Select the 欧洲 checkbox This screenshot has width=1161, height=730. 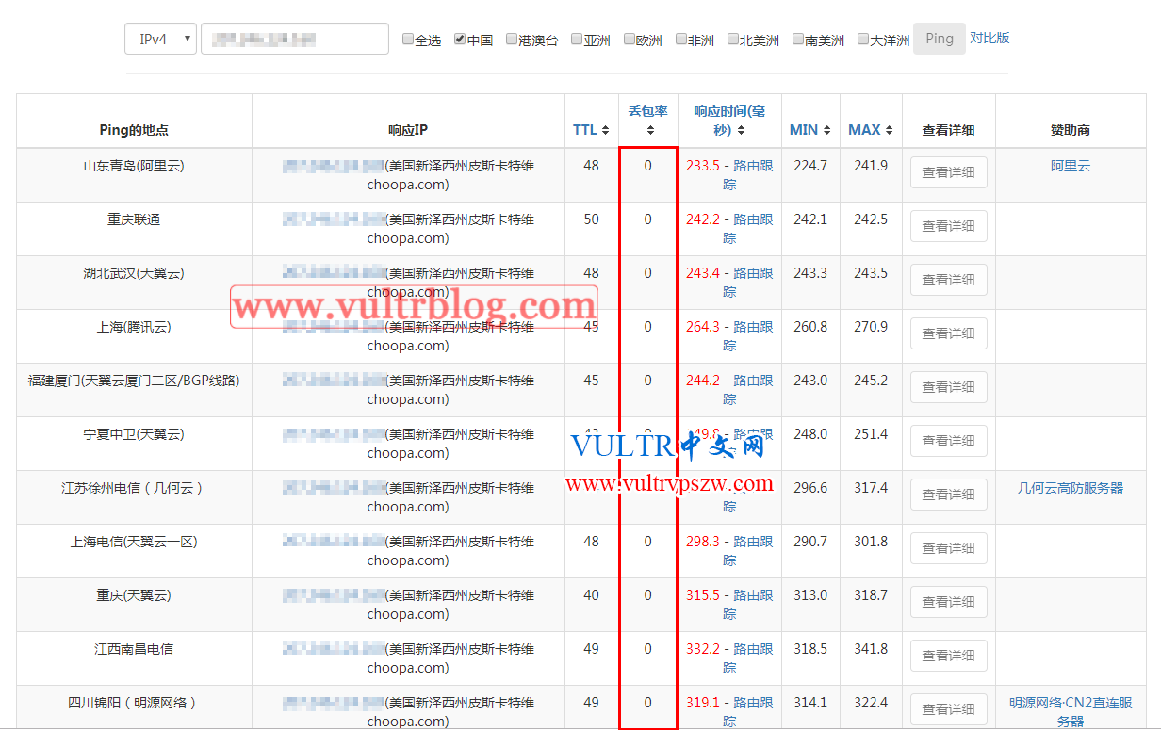[629, 40]
